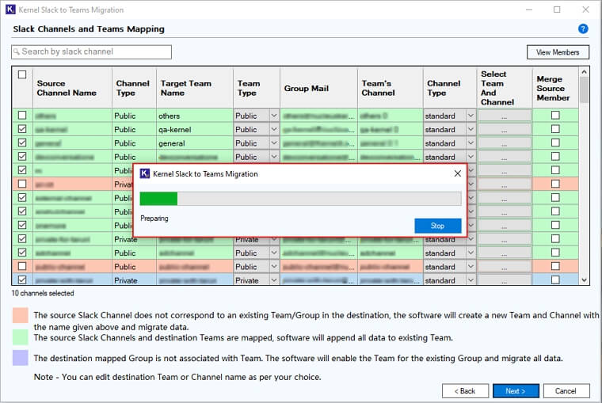Click the purple legend color swatch
The image size is (602, 403).
21,358
